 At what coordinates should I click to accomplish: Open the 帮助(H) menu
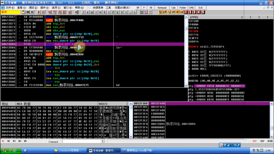tap(79, 8)
